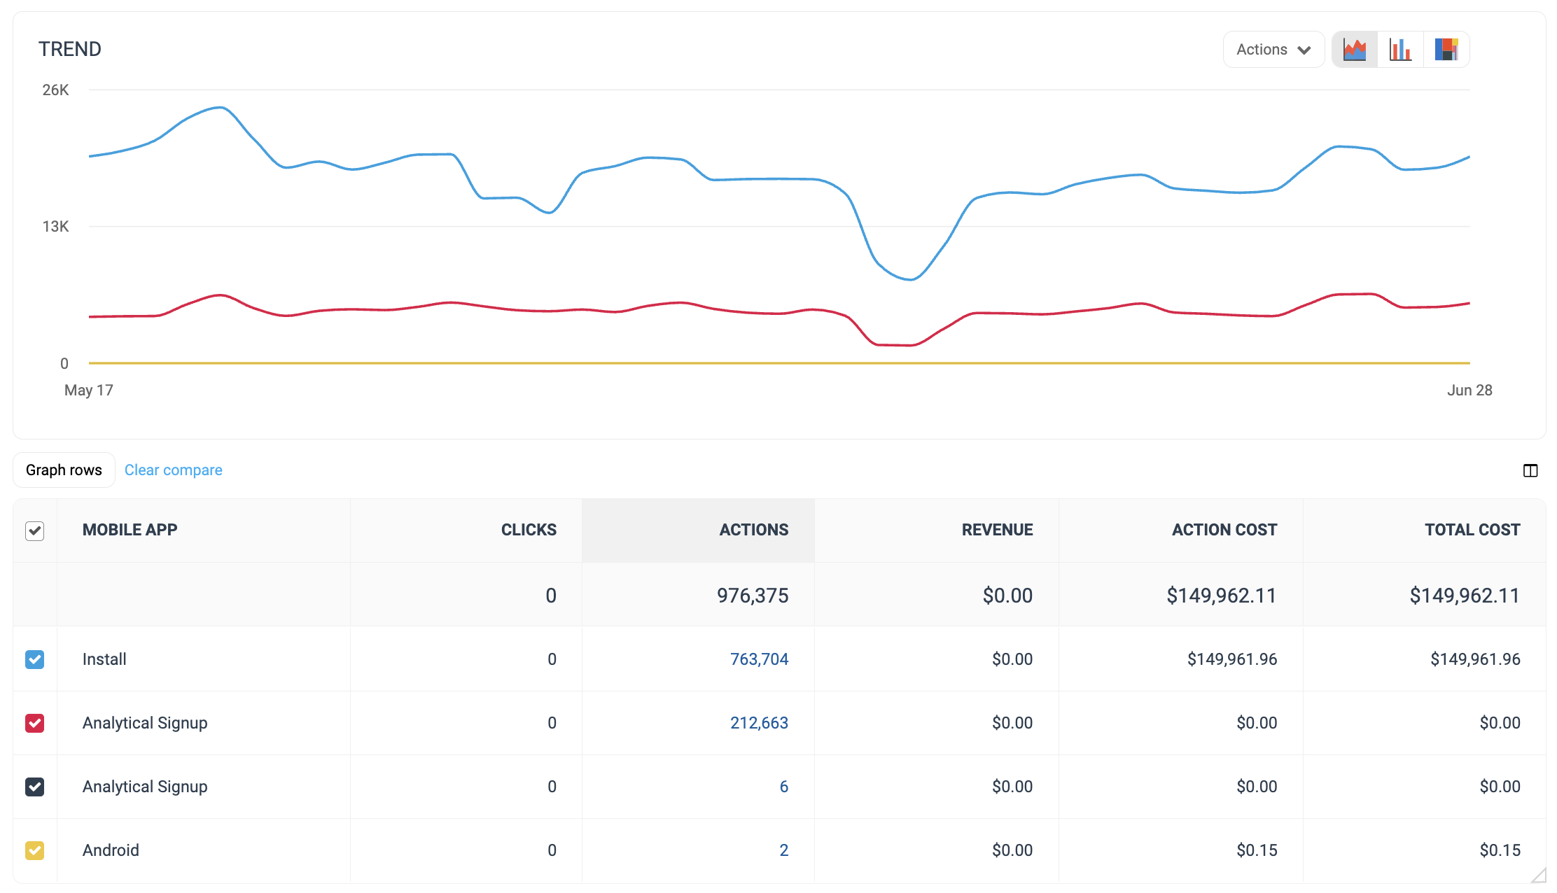Switch to the treemap chart view
1557x893 pixels.
point(1446,50)
